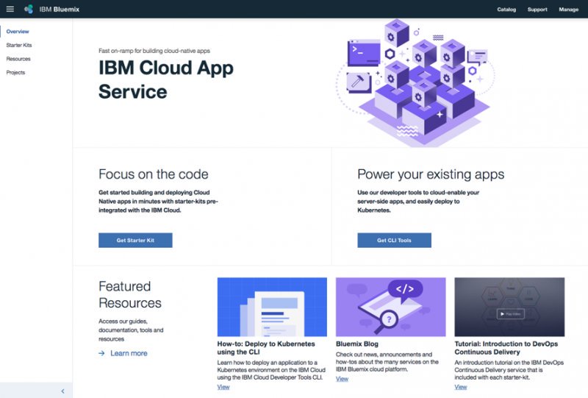Click the Get Starter Kit button
This screenshot has height=398, width=588.
[135, 241]
